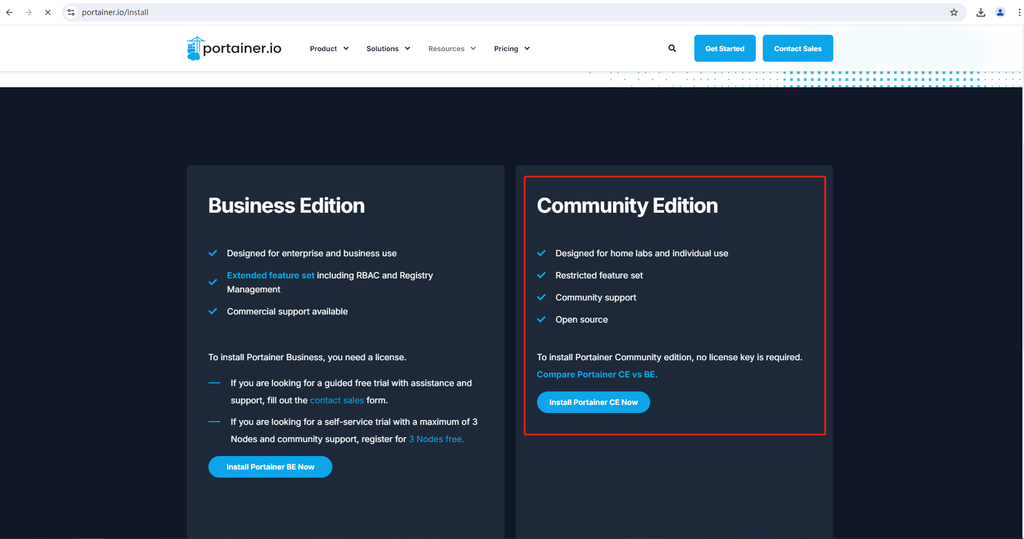1024x539 pixels.
Task: Open the browser profile menu
Action: tap(1000, 12)
